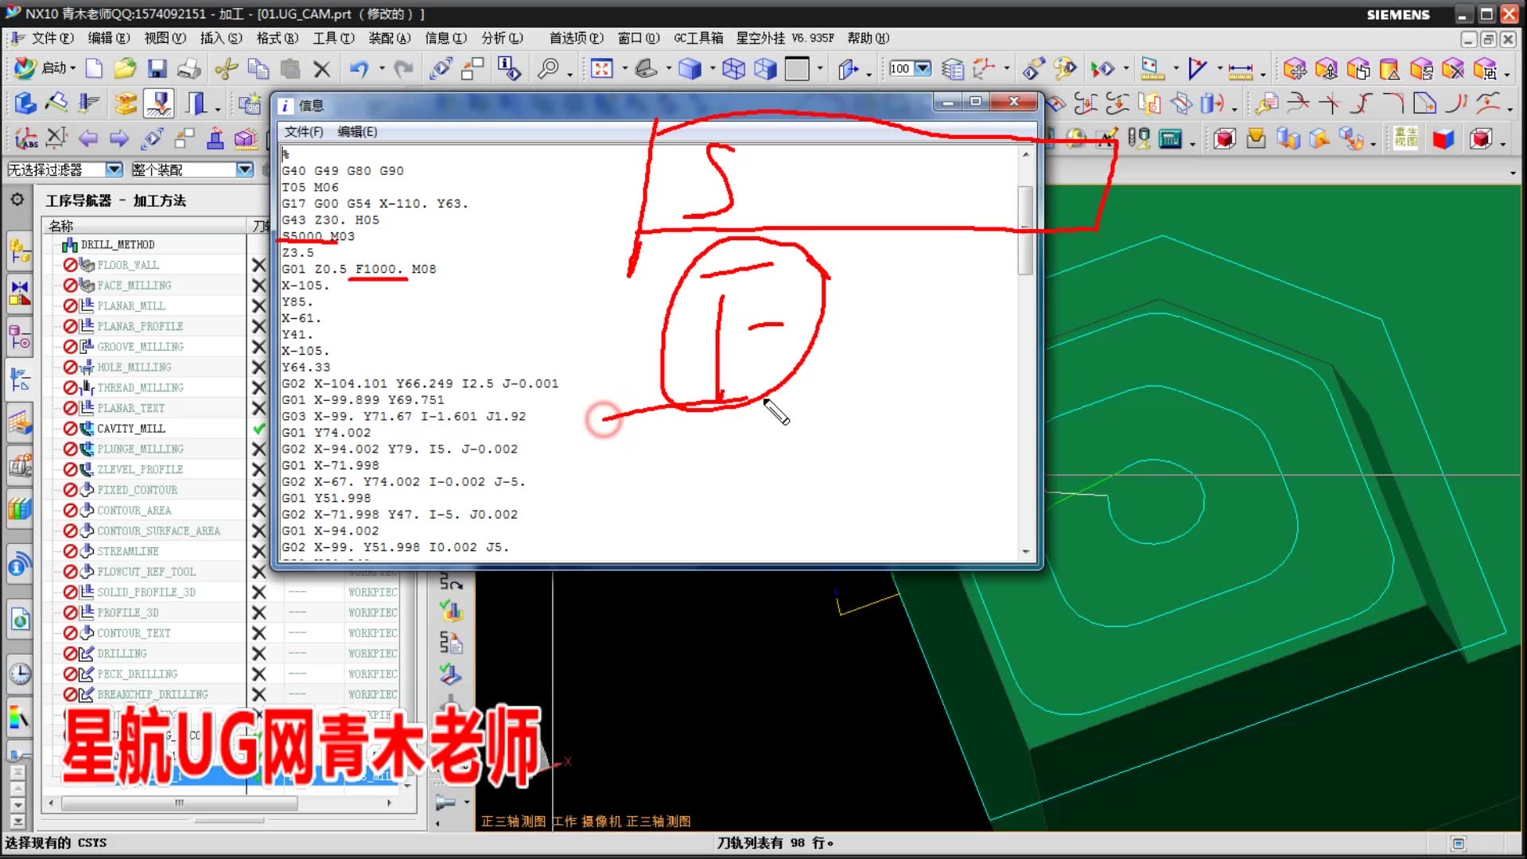
Task: Open the 整个装配 scope dropdown
Action: click(244, 169)
